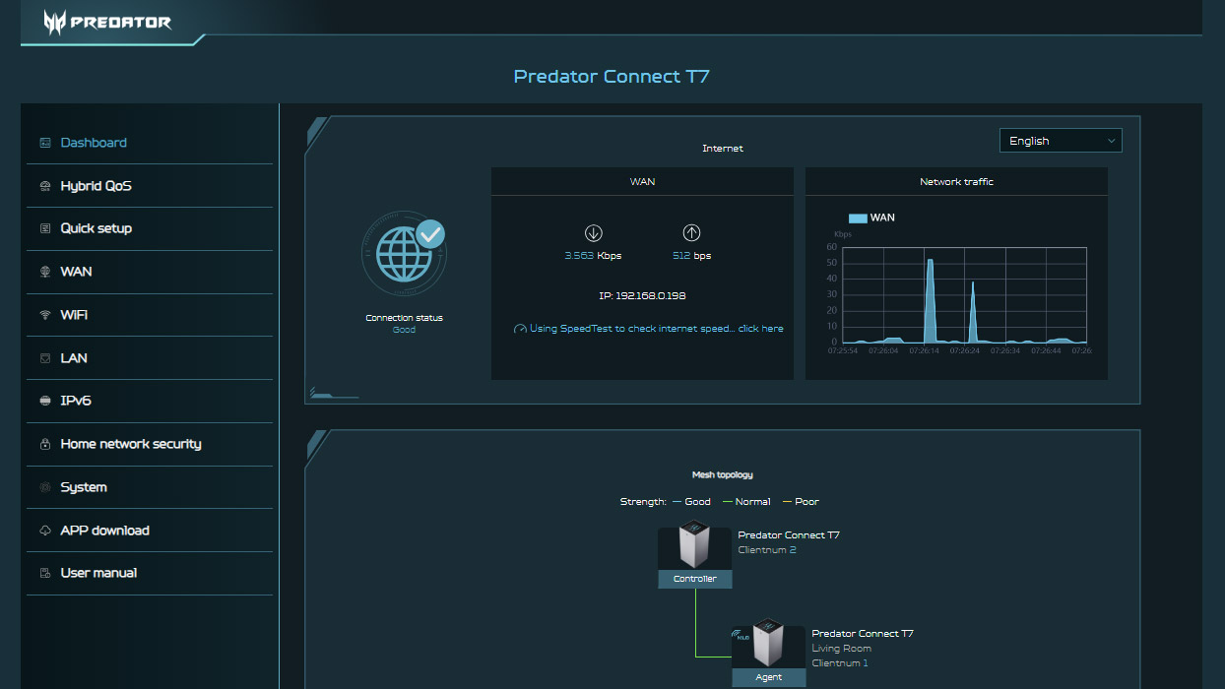The image size is (1225, 689).
Task: Click the WAN globe icon in sidebar
Action: click(x=45, y=272)
